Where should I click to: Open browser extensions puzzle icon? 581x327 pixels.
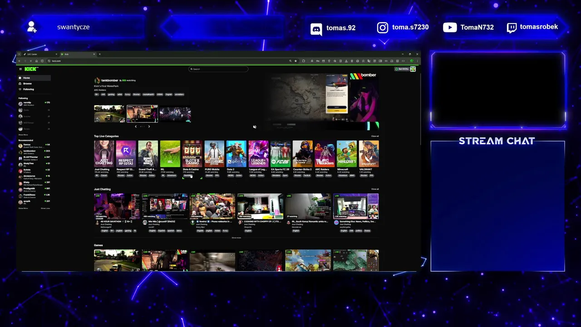click(x=304, y=61)
